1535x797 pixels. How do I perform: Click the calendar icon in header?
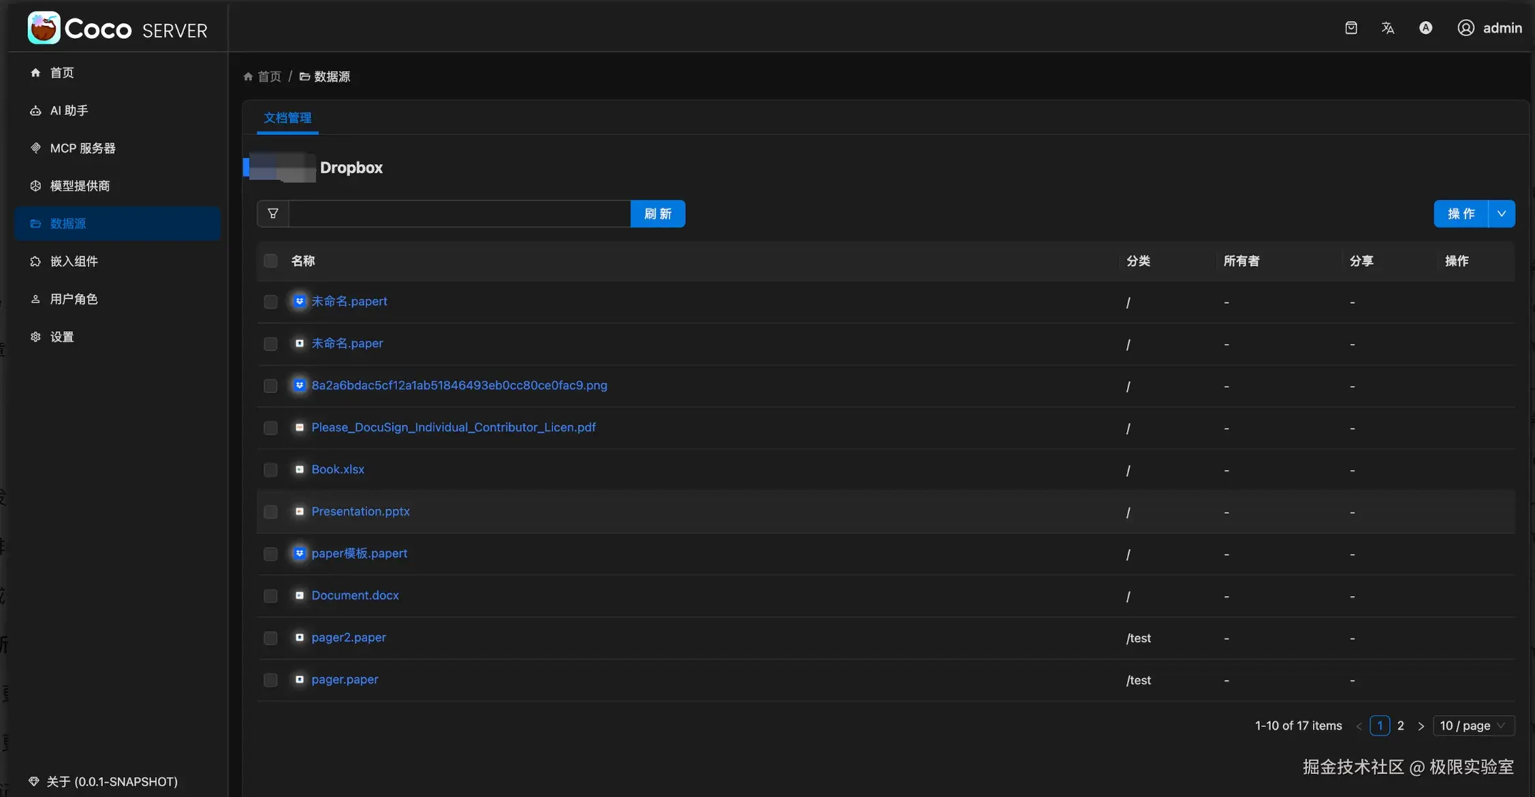1351,28
